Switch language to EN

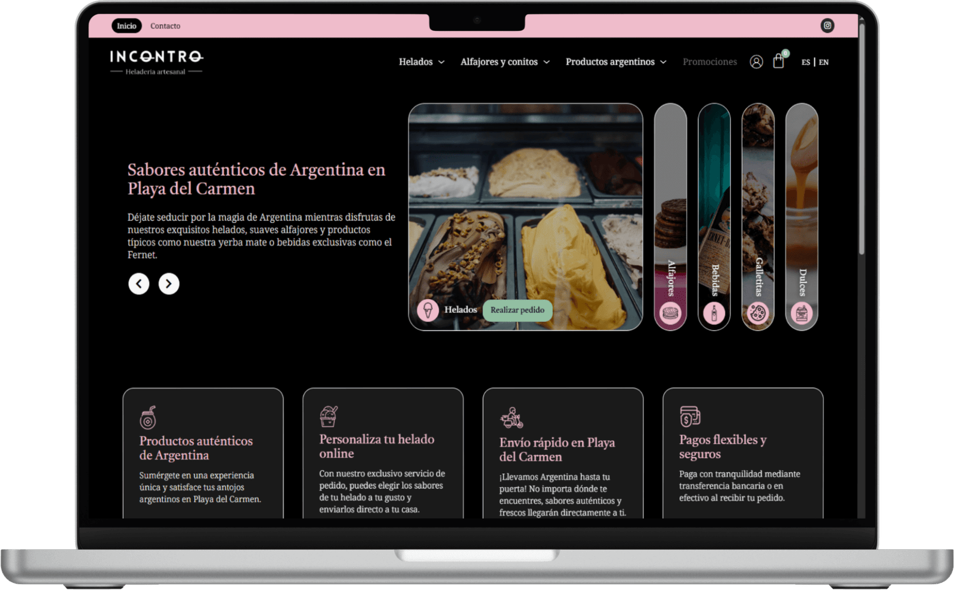[x=823, y=62]
